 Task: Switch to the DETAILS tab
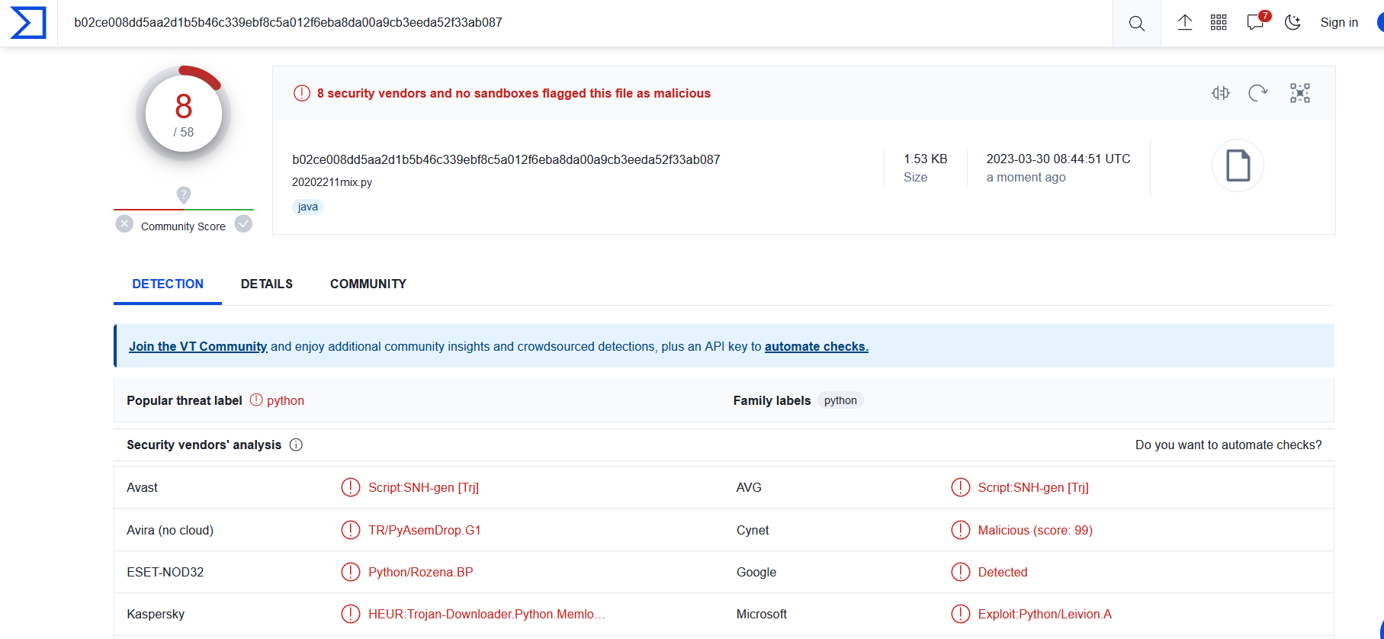point(266,284)
